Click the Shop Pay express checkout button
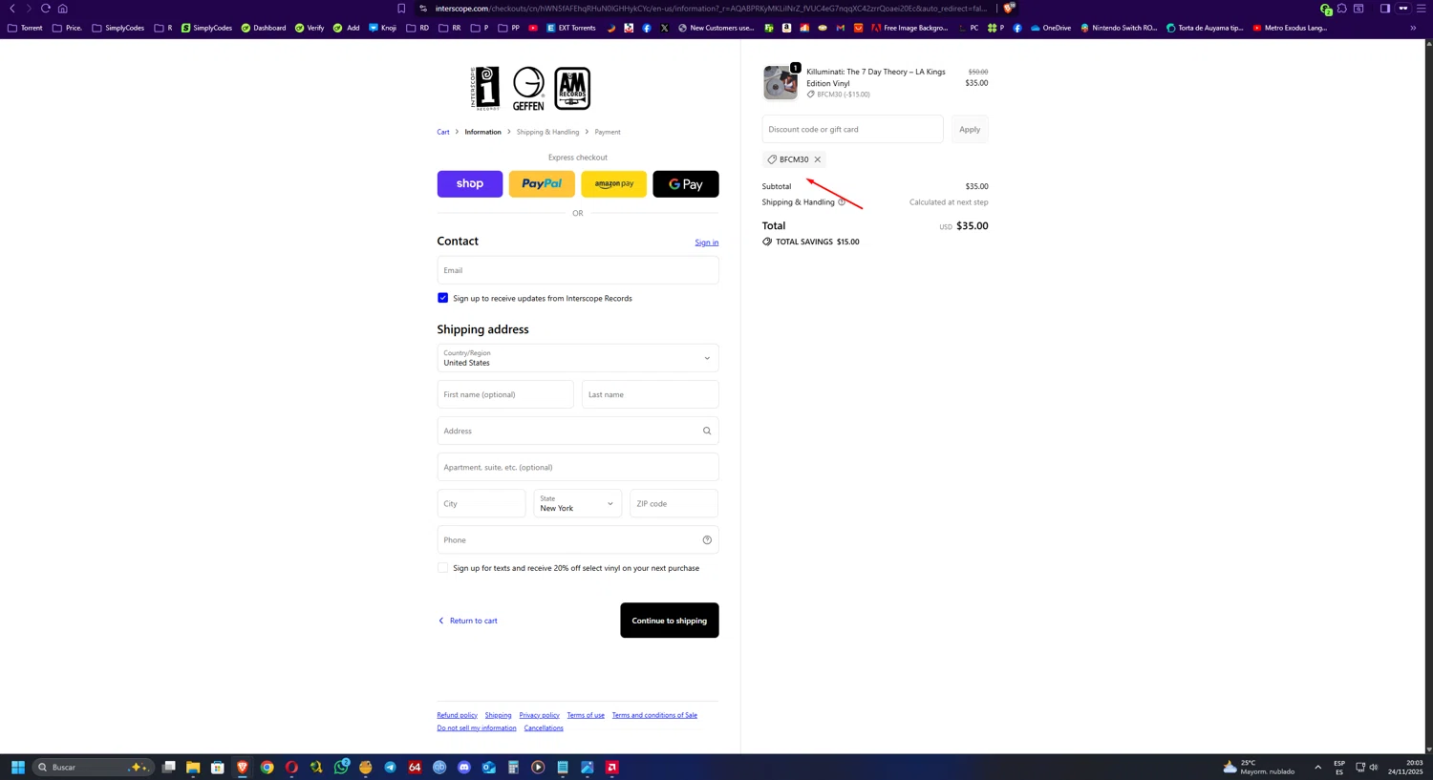The height and width of the screenshot is (780, 1433). tap(469, 183)
